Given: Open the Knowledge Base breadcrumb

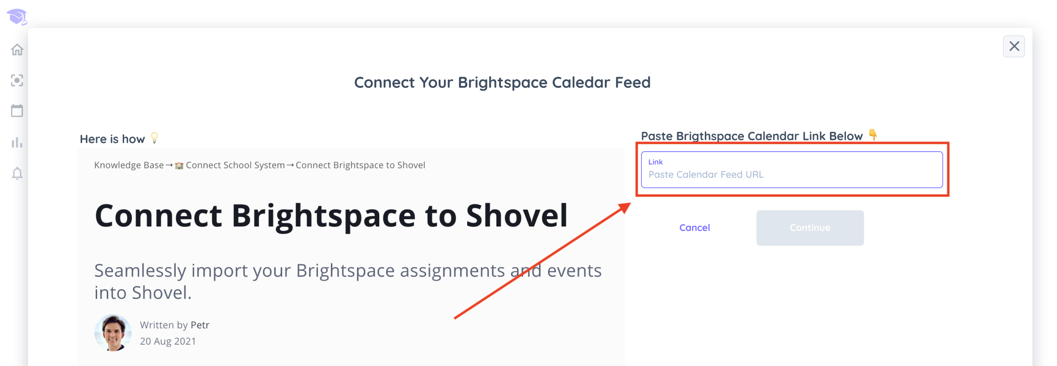Looking at the screenshot, I should click(x=129, y=165).
